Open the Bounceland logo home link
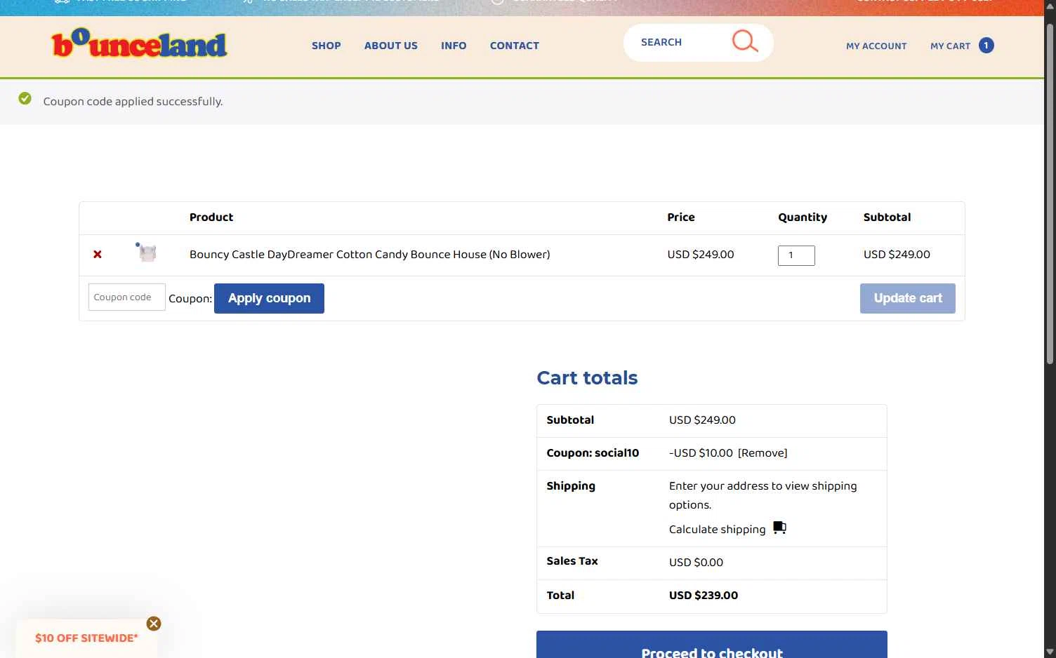Screen dimensions: 1056x658 (x=139, y=43)
